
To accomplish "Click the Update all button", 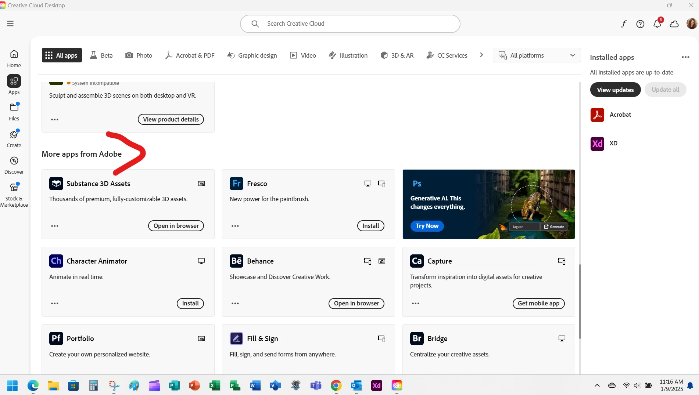I will 665,90.
